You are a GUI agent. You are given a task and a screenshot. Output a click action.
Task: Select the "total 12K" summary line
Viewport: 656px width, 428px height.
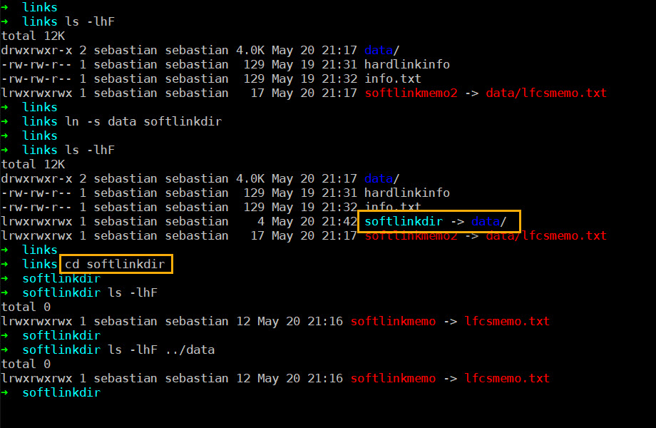pyautogui.click(x=33, y=36)
